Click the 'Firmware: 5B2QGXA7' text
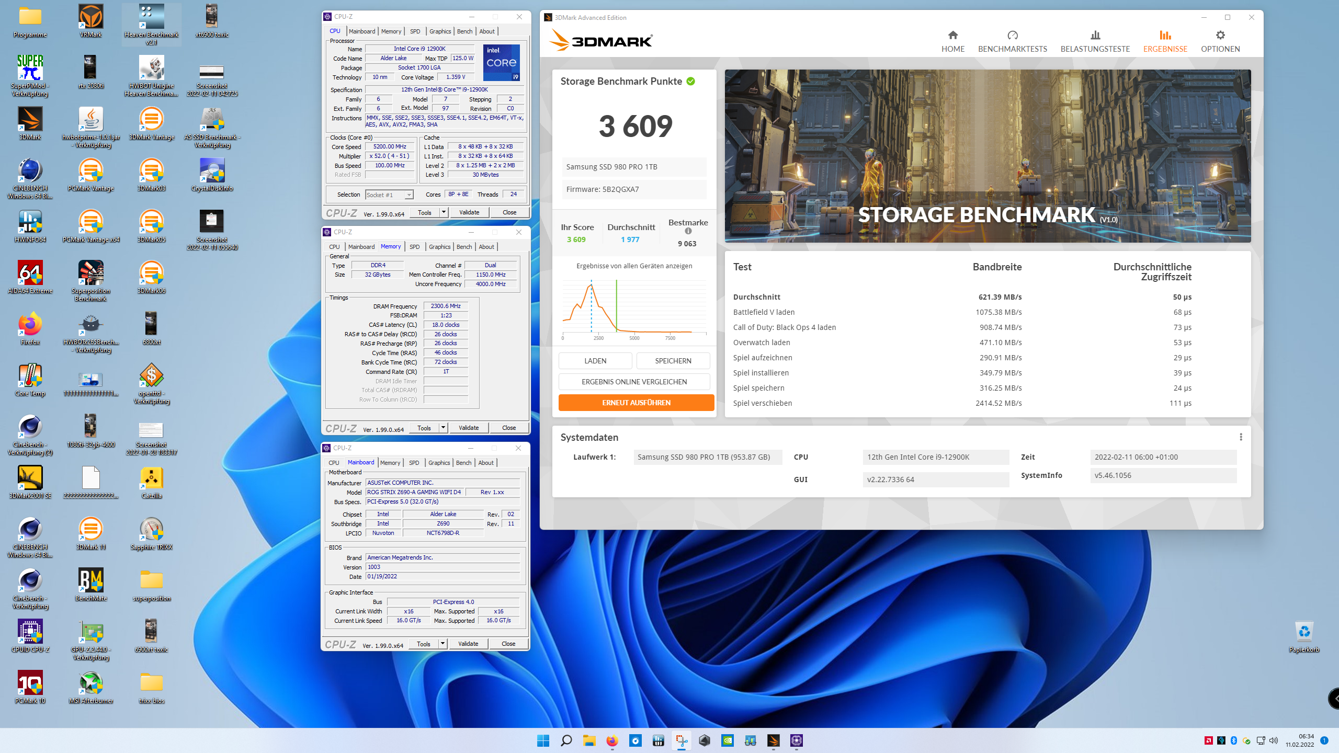The height and width of the screenshot is (753, 1339). [x=603, y=189]
